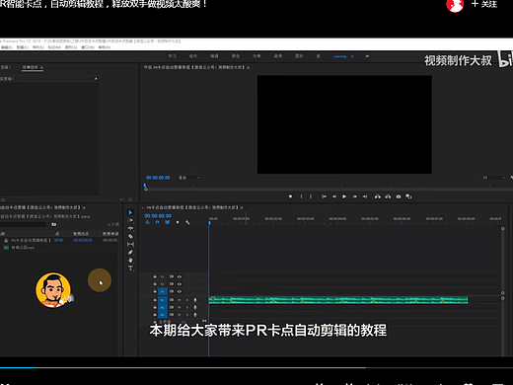Click the program monitor timecode

pyautogui.click(x=158, y=178)
